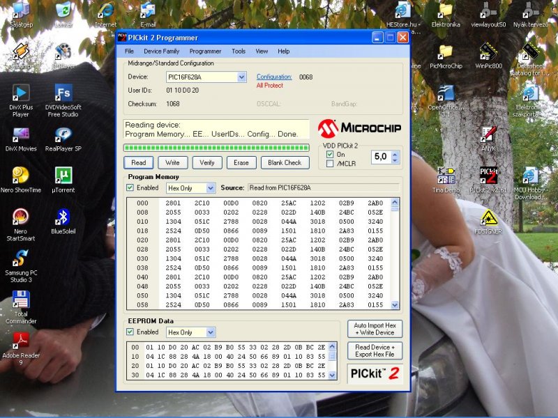Screen dimensions: 558x418
Task: Open the Sajátgép desktop icon
Action: pos(21,14)
